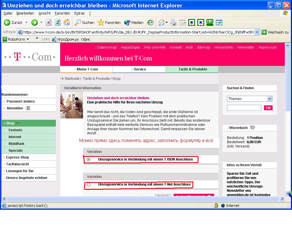This screenshot has width=292, height=227.
Task: Open the History clock icon
Action: [x=150, y=22]
